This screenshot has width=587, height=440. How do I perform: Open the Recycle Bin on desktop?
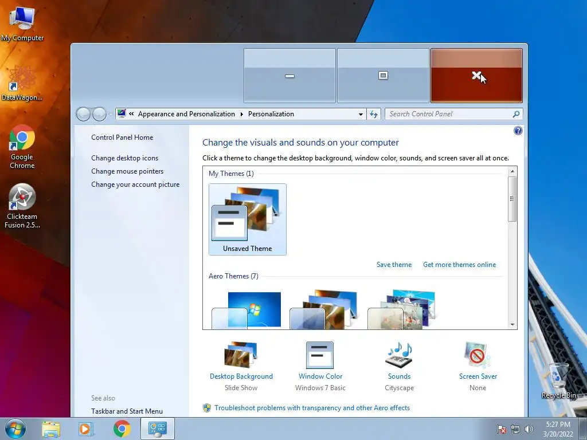tap(558, 381)
